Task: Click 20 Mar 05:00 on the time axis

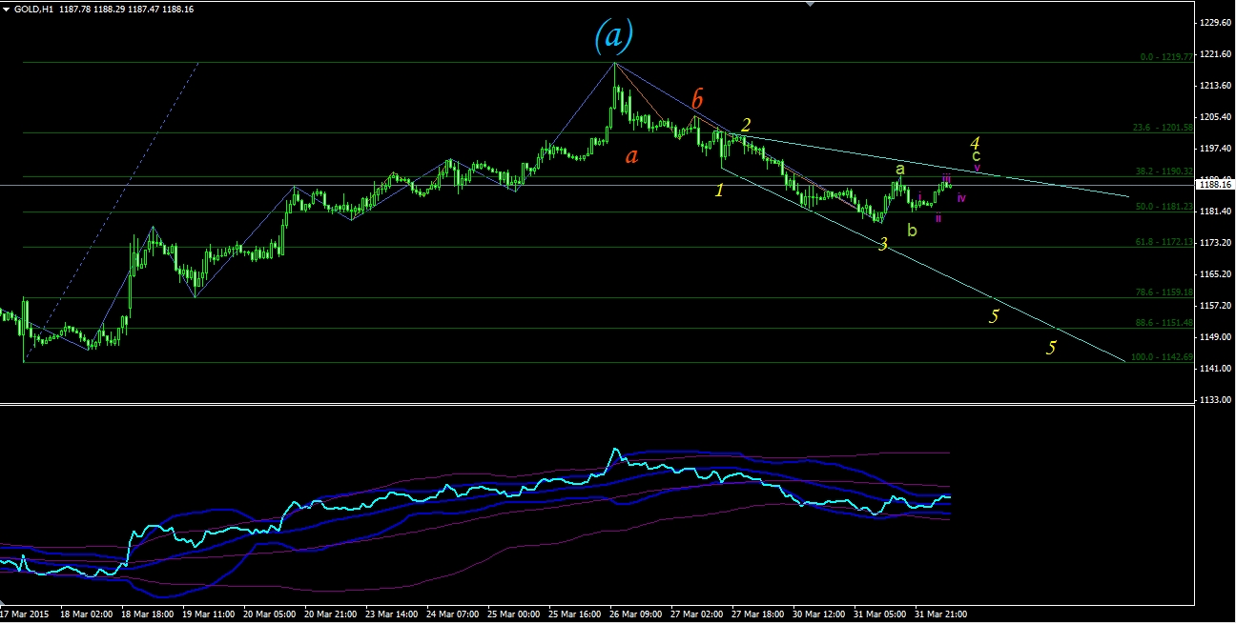Action: pos(271,614)
